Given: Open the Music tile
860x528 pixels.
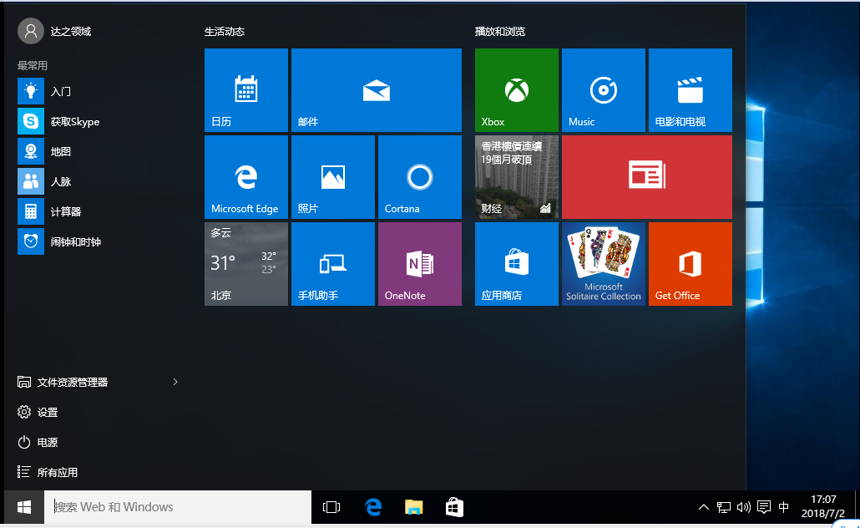Looking at the screenshot, I should 603,90.
